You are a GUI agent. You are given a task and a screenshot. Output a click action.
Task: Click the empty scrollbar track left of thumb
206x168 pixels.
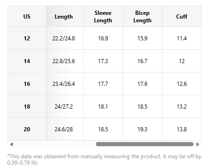[x=55, y=144]
